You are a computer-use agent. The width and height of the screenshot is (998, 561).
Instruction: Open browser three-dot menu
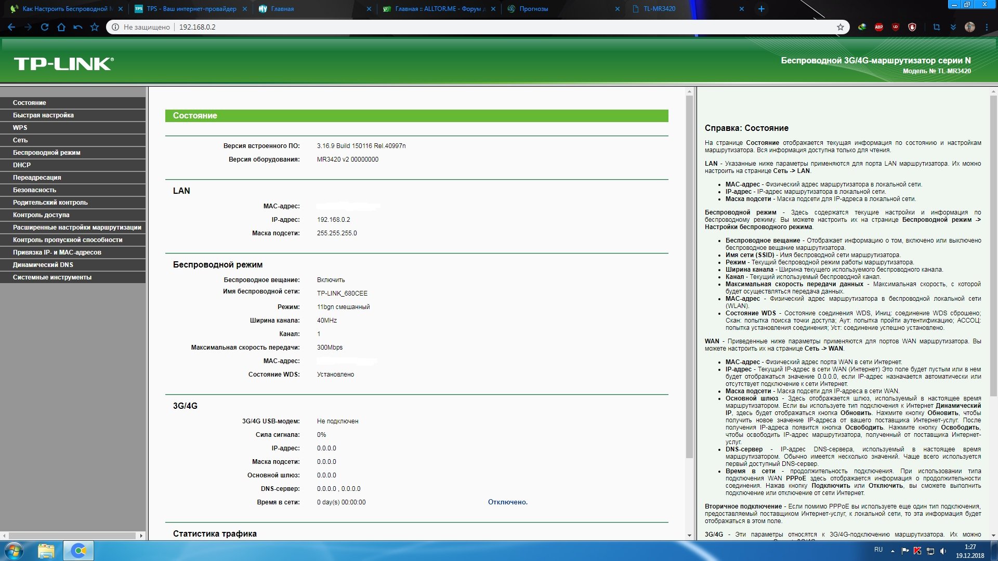pyautogui.click(x=987, y=27)
